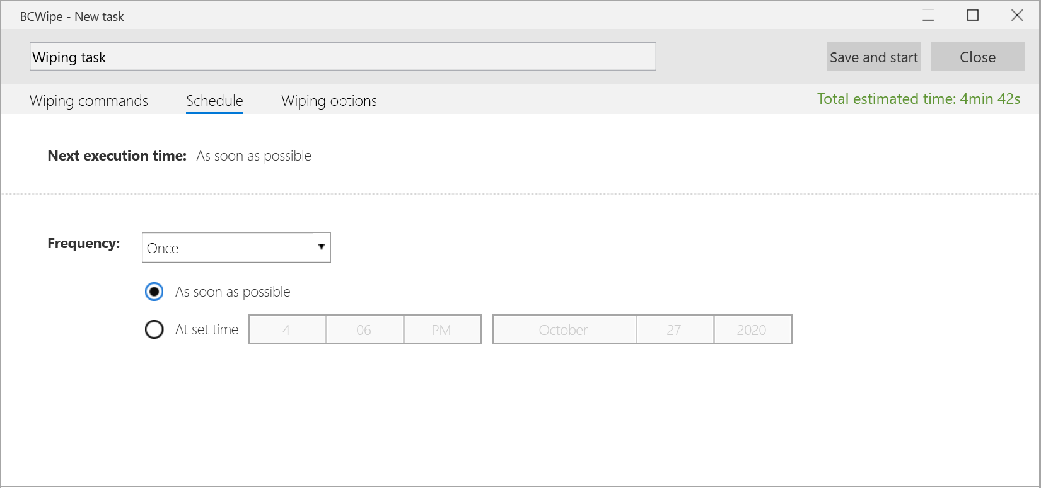
Task: Click the Save and start button
Action: pyautogui.click(x=873, y=57)
